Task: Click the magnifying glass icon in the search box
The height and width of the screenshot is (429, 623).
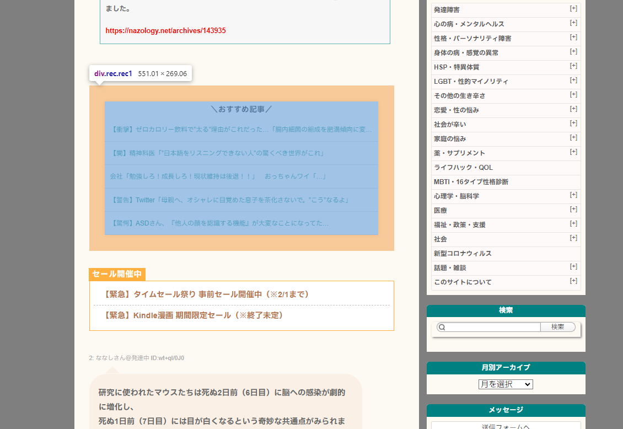Action: [x=441, y=327]
